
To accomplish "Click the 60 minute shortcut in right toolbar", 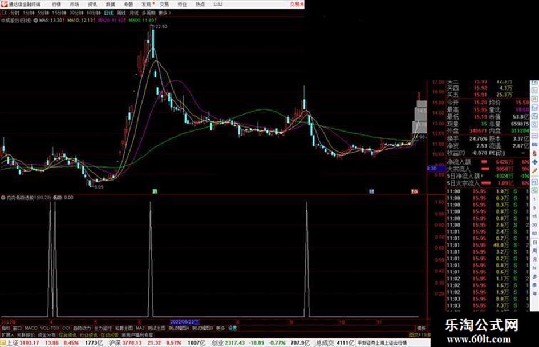I will pyautogui.click(x=534, y=234).
